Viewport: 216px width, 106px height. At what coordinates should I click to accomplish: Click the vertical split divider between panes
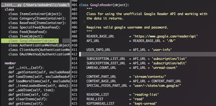point(71,53)
